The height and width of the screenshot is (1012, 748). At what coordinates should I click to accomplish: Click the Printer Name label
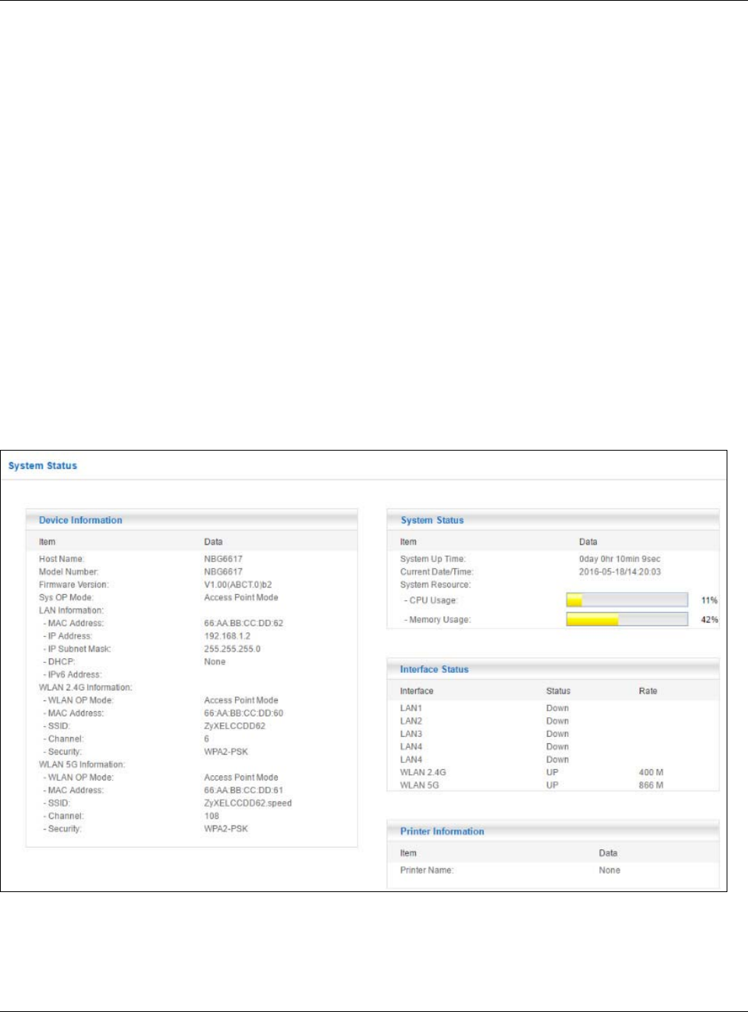pos(427,871)
